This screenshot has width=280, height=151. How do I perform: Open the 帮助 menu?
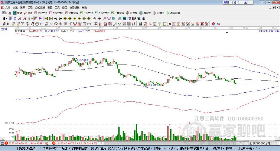tap(84, 7)
